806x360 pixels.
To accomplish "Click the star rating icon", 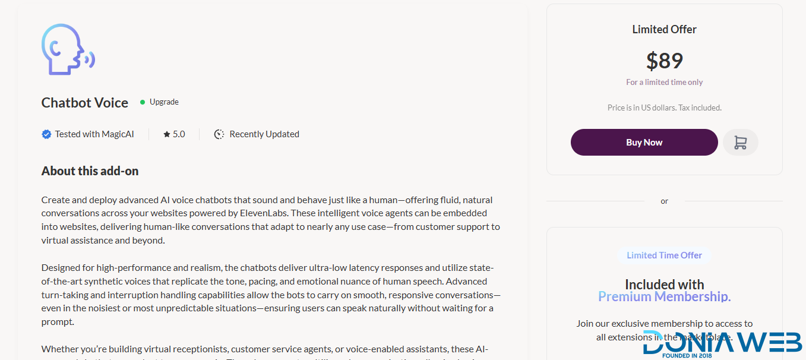I will [167, 134].
